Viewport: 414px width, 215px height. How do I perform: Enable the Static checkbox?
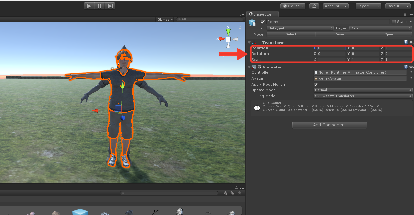click(394, 22)
